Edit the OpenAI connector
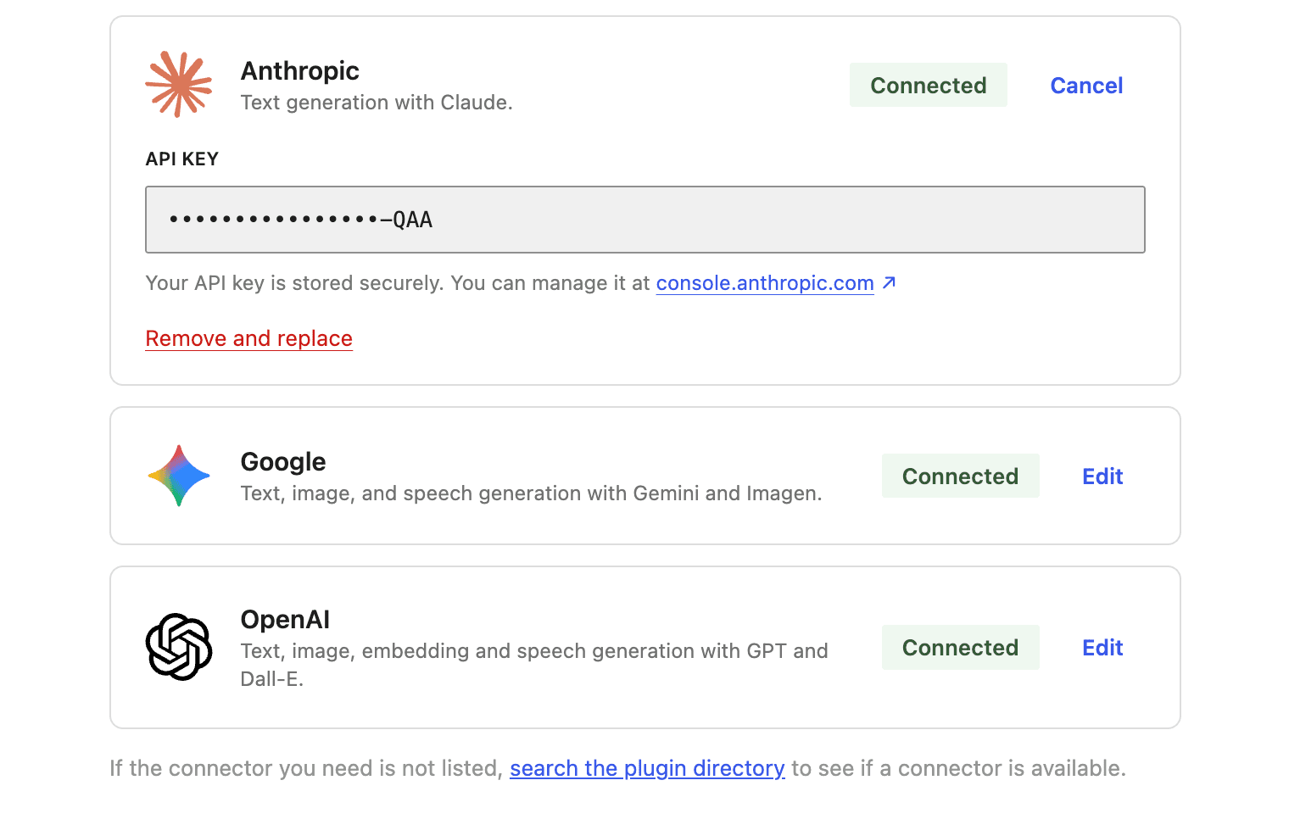This screenshot has width=1289, height=836. [1102, 648]
